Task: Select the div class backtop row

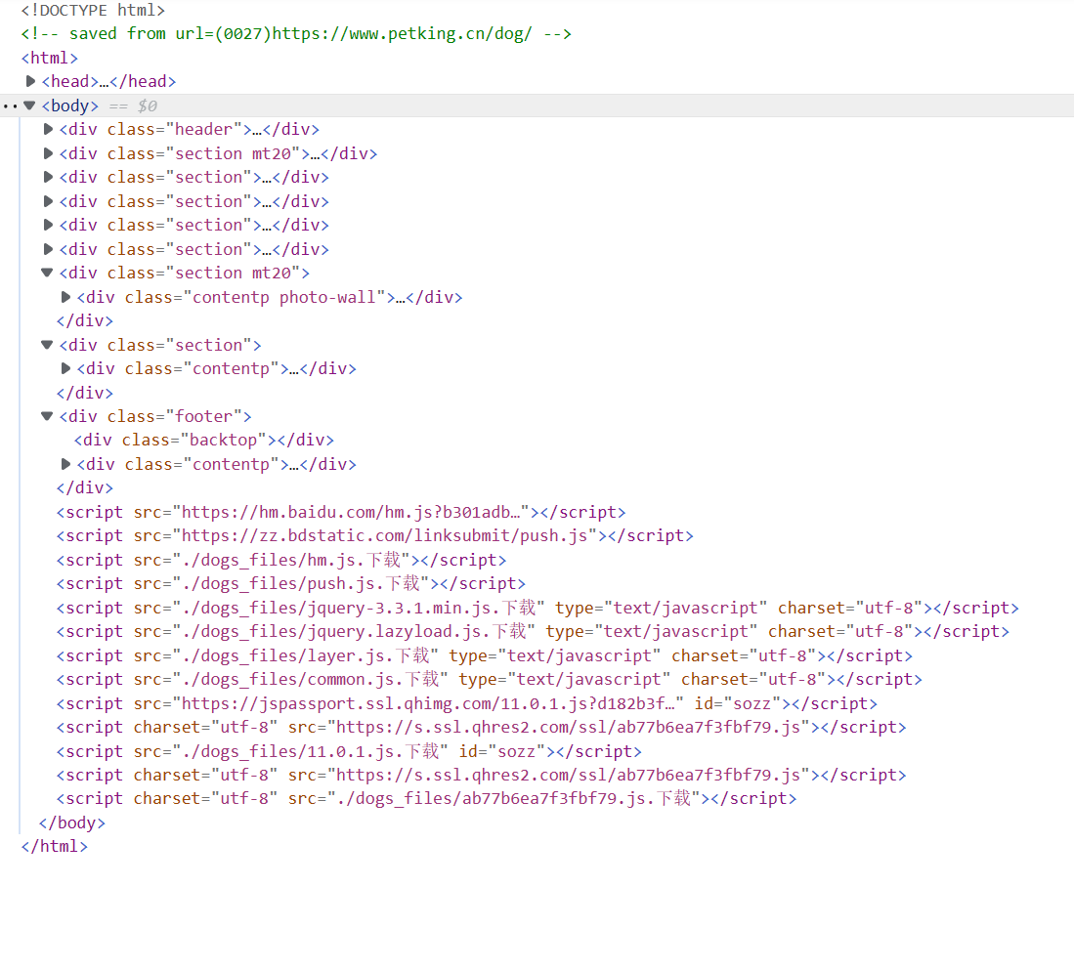Action: [204, 441]
